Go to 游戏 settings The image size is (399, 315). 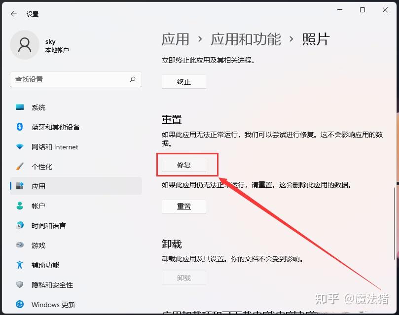click(x=76, y=245)
